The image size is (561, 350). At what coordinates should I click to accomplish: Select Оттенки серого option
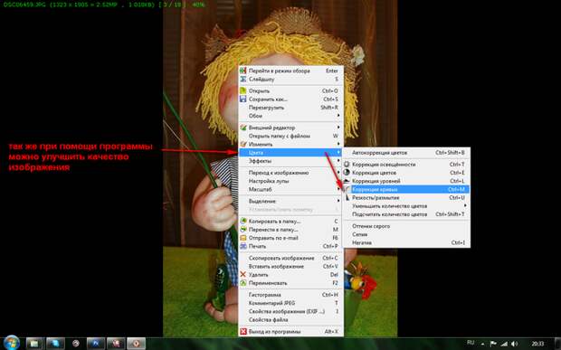click(406, 226)
